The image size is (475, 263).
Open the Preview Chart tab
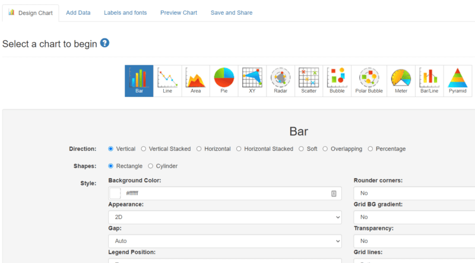pos(179,12)
